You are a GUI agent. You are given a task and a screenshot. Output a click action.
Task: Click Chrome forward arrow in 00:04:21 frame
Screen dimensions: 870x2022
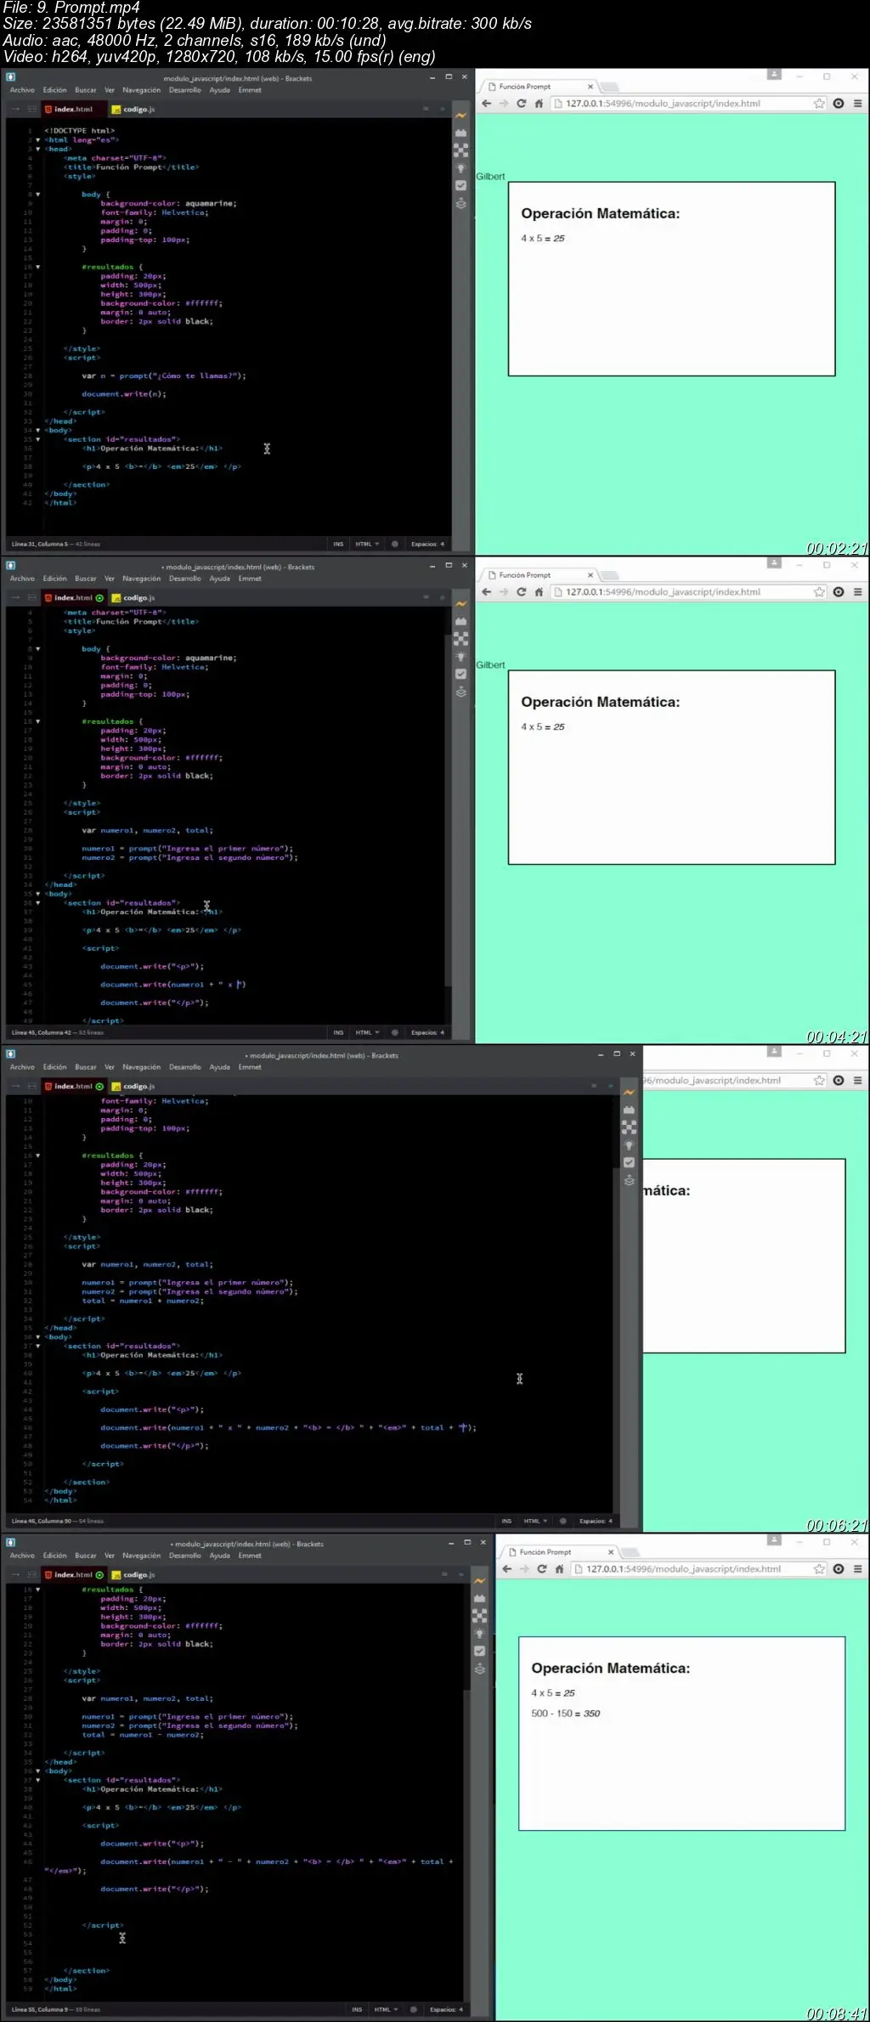click(x=504, y=592)
